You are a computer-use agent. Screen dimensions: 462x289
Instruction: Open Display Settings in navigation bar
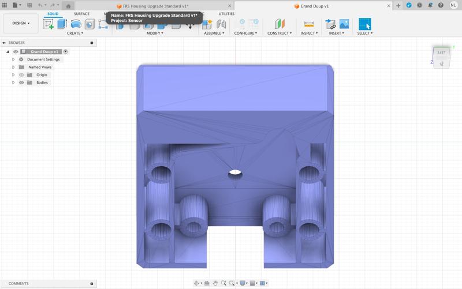pyautogui.click(x=242, y=283)
